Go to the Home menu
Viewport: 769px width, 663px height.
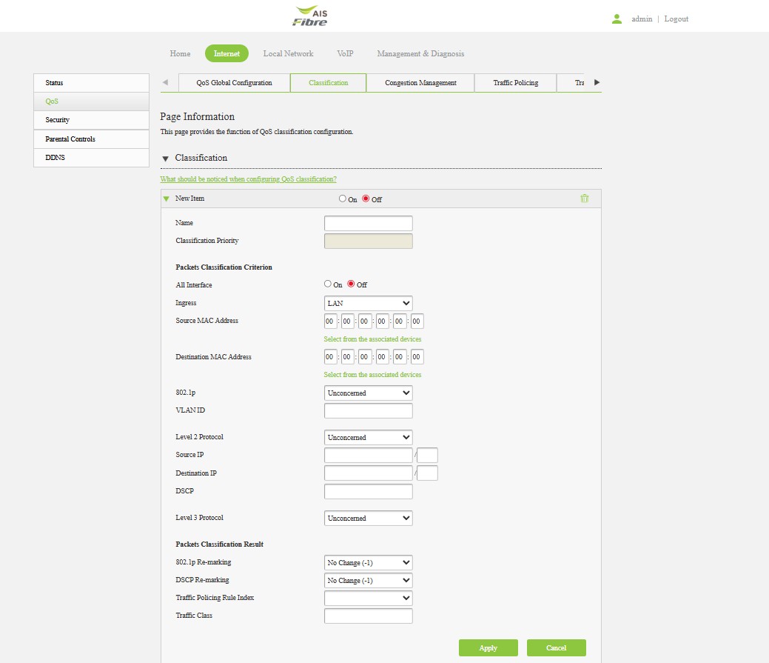point(180,53)
